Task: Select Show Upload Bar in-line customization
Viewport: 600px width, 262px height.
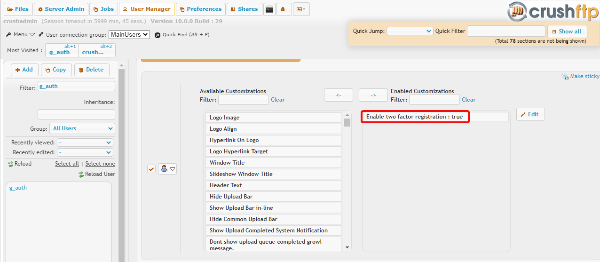Action: [273, 208]
